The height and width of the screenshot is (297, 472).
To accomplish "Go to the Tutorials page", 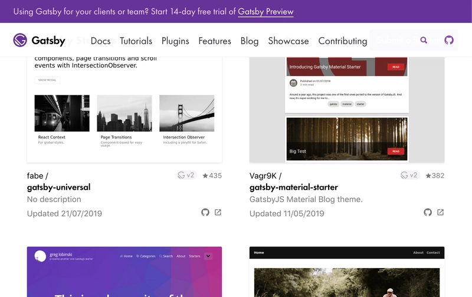I will click(136, 41).
